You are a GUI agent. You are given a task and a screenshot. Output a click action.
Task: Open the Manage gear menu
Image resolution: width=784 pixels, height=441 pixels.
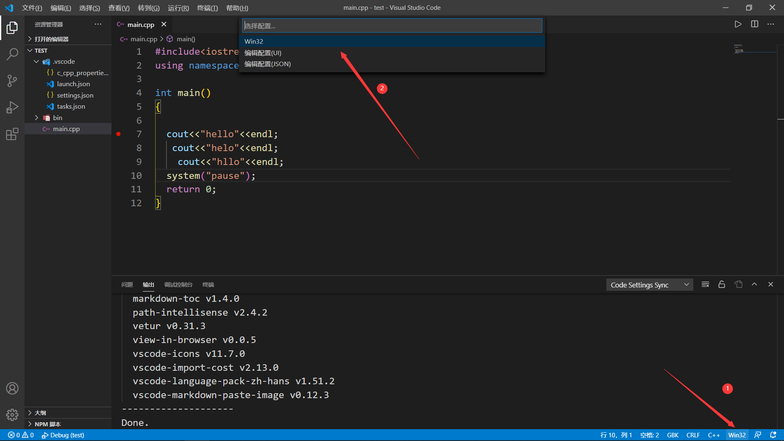click(12, 415)
